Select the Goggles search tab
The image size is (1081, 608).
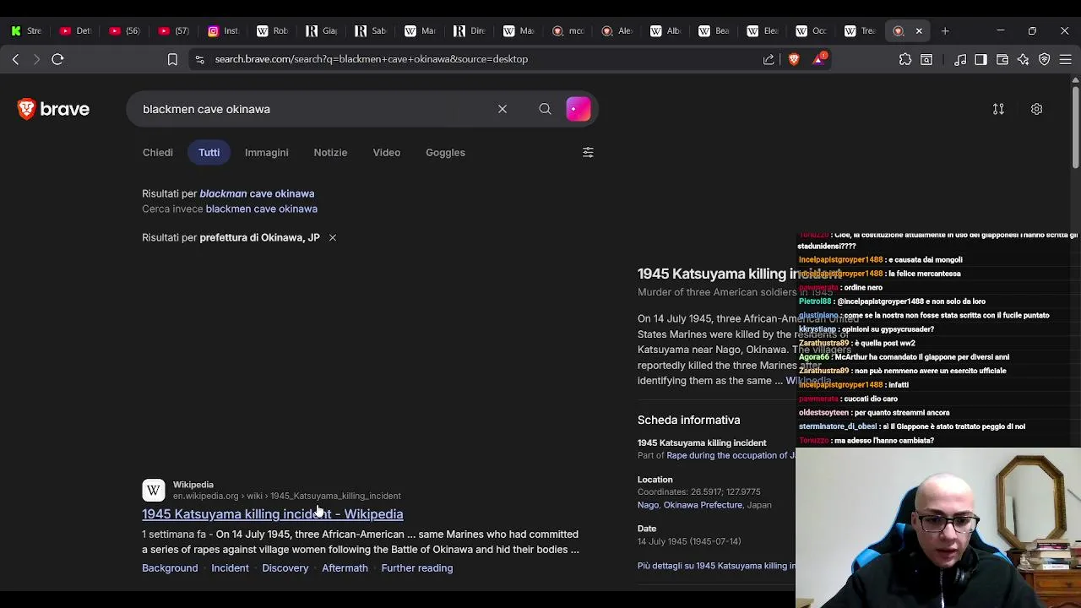pyautogui.click(x=445, y=152)
